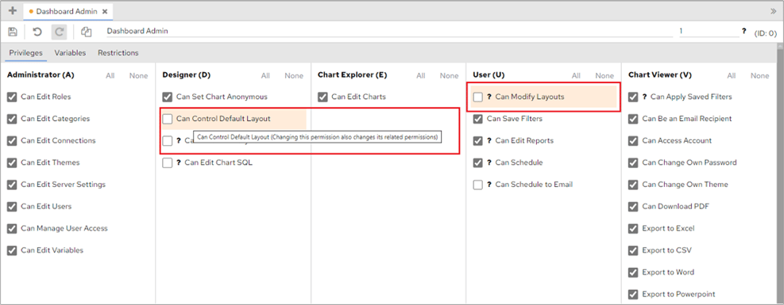Uncheck Can Edit Connections
784x305 pixels.
pos(12,141)
